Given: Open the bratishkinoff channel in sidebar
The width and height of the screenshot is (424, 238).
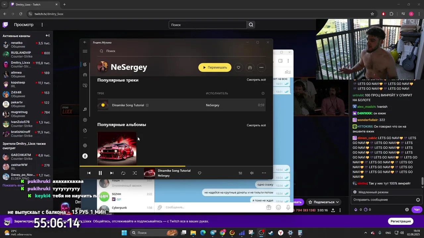Looking at the screenshot, I should (x=26, y=134).
